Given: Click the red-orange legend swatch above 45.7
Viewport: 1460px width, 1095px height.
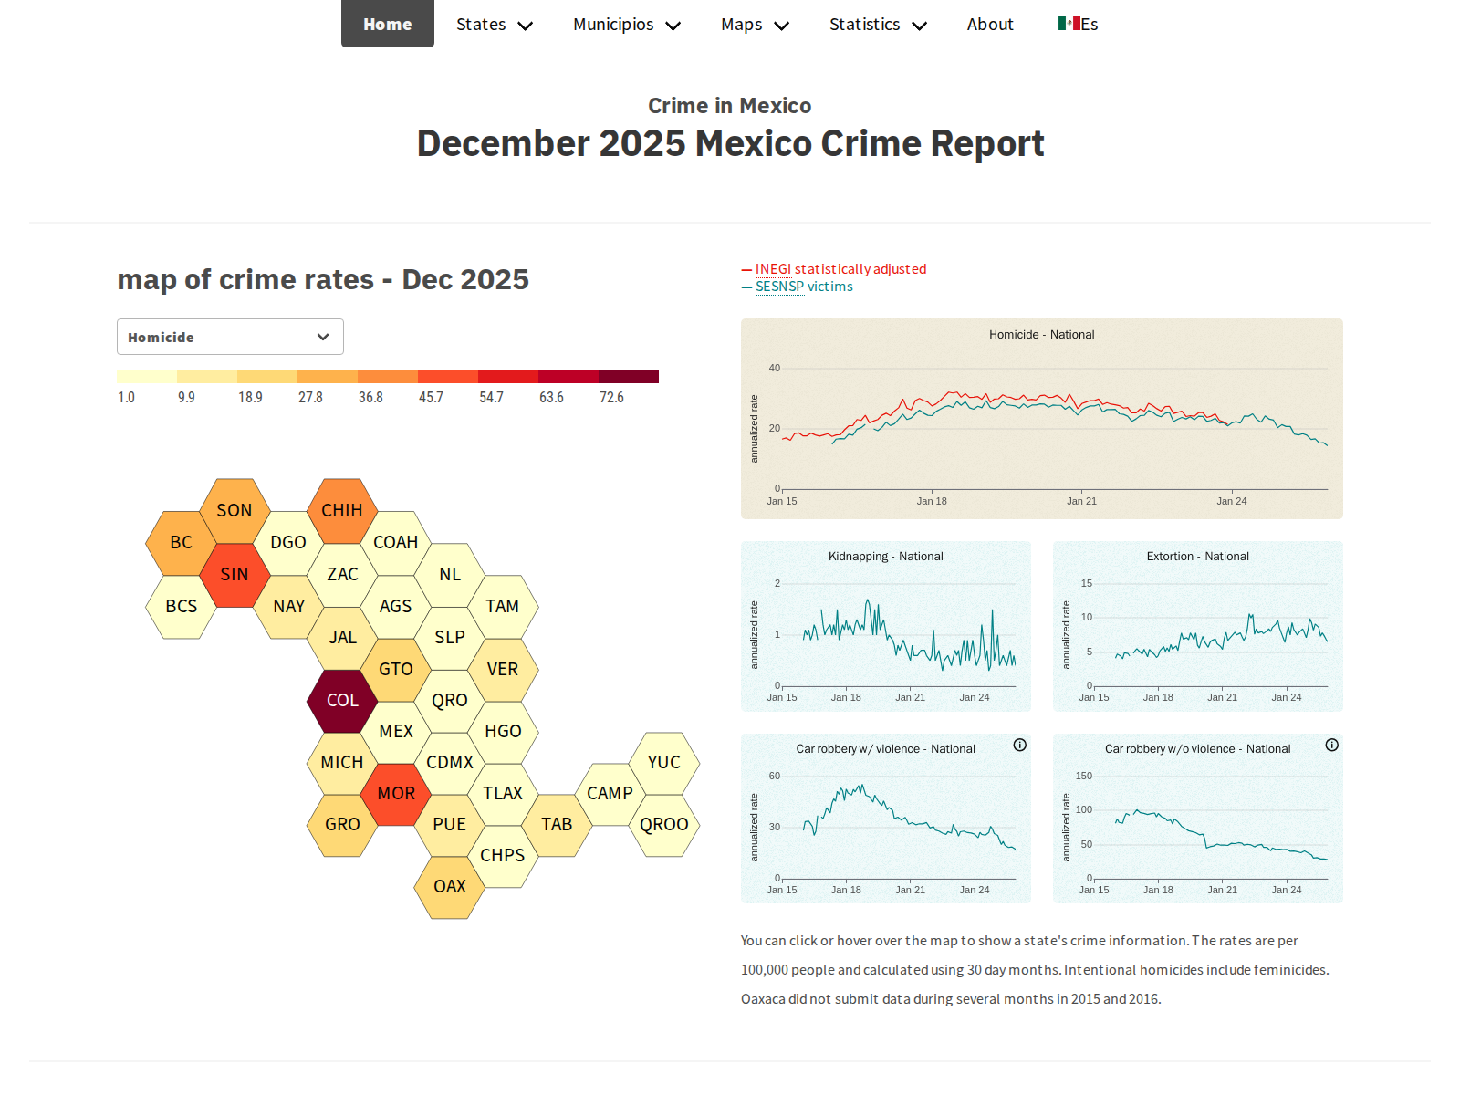Looking at the screenshot, I should [448, 376].
